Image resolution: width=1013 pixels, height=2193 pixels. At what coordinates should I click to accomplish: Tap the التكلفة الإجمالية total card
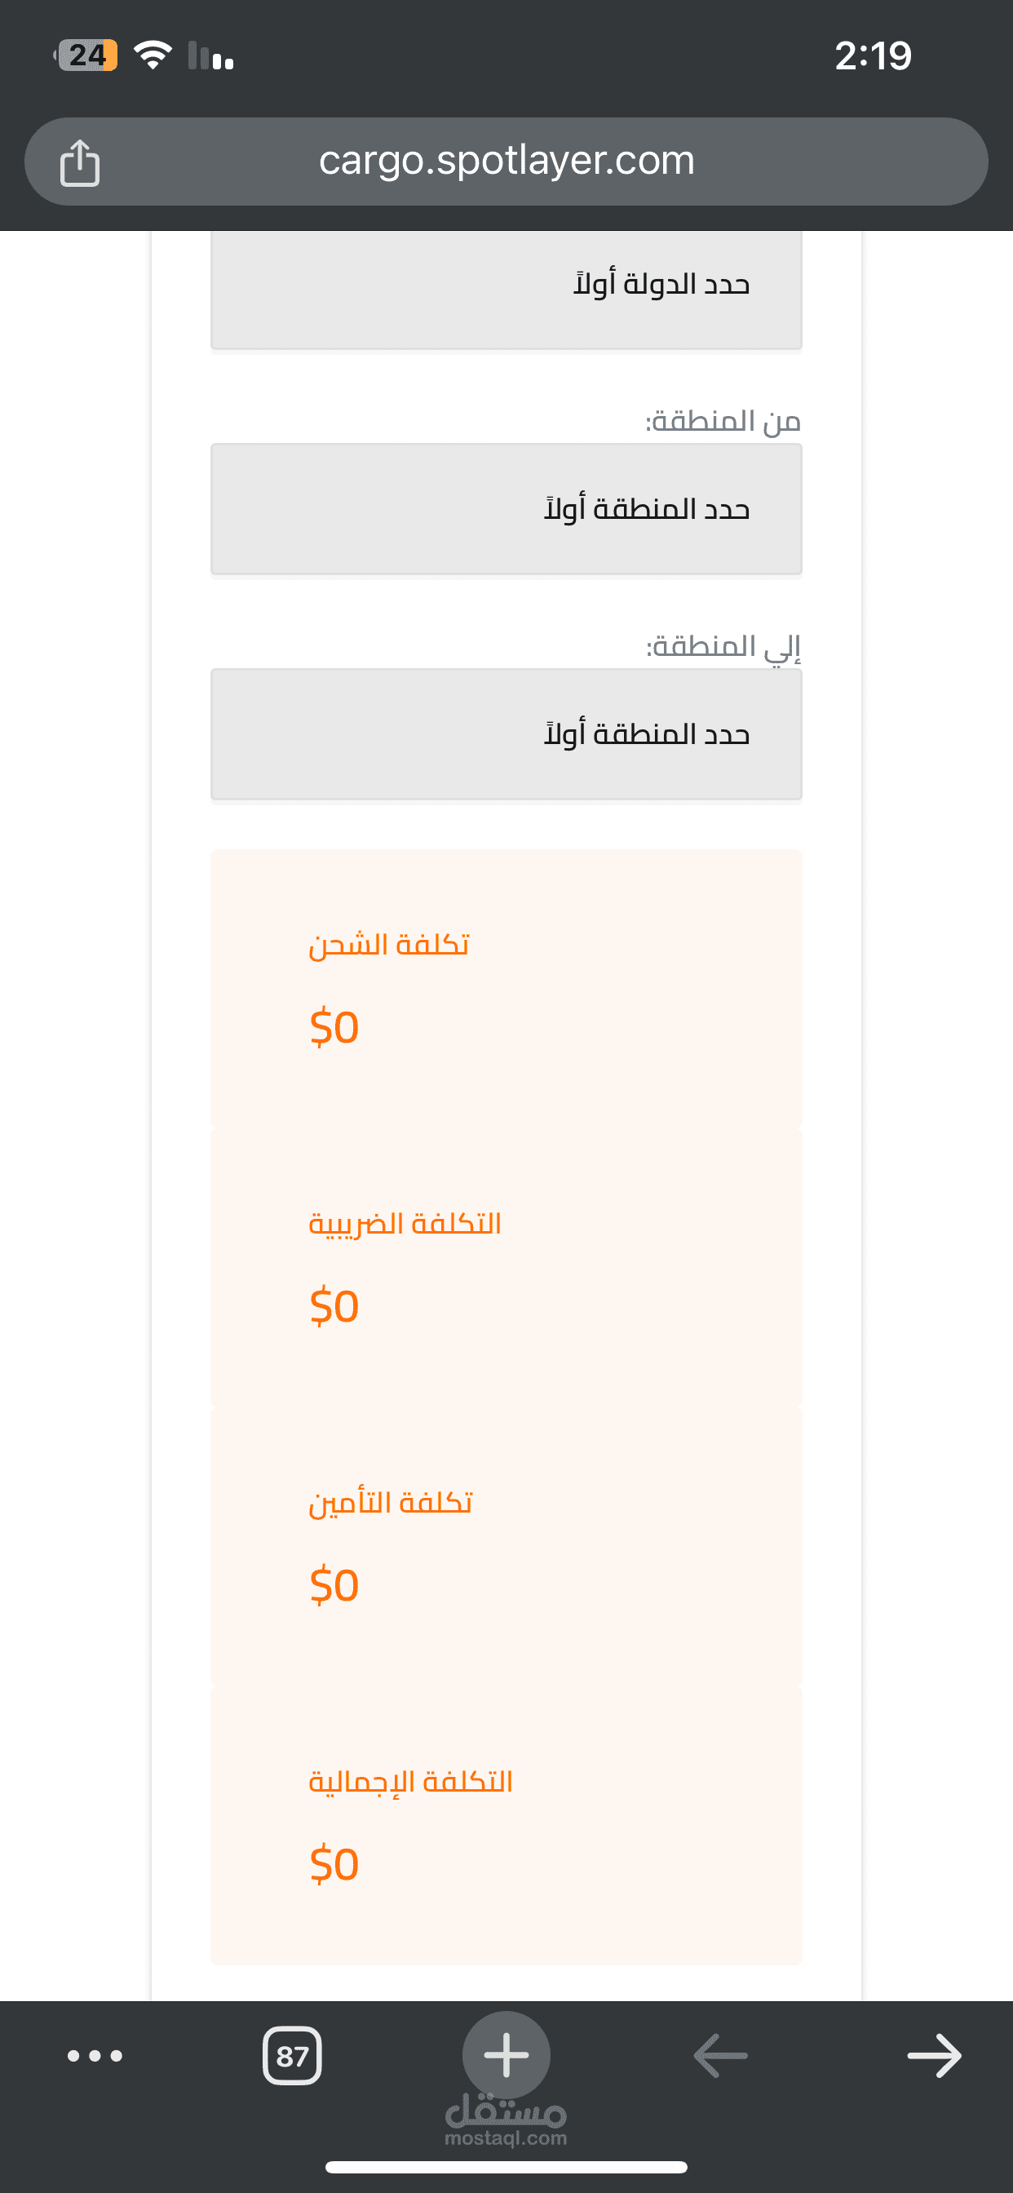506,1825
